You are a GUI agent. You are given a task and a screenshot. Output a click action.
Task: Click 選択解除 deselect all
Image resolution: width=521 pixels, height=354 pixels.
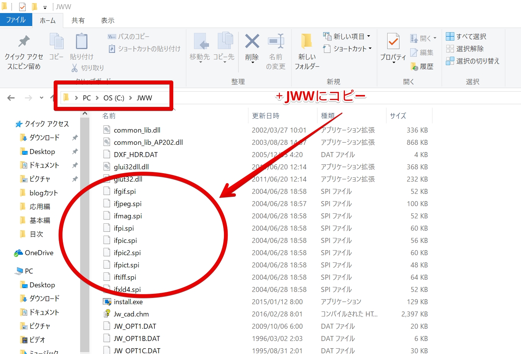click(465, 49)
